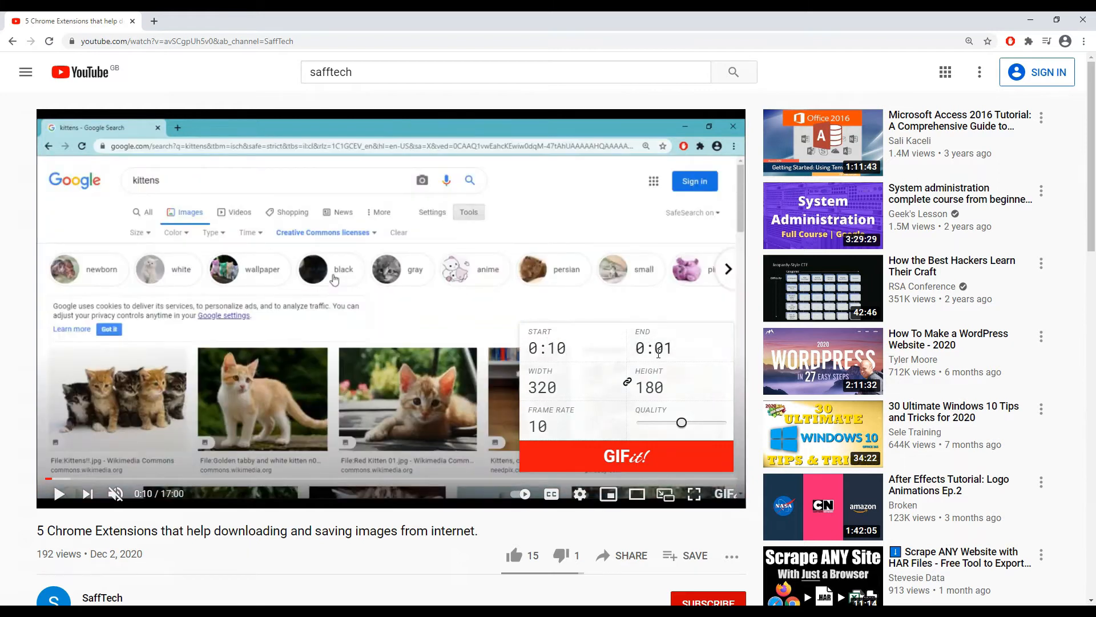Open options for Scrape ANY Website video
1096x617 pixels.
pyautogui.click(x=1041, y=555)
